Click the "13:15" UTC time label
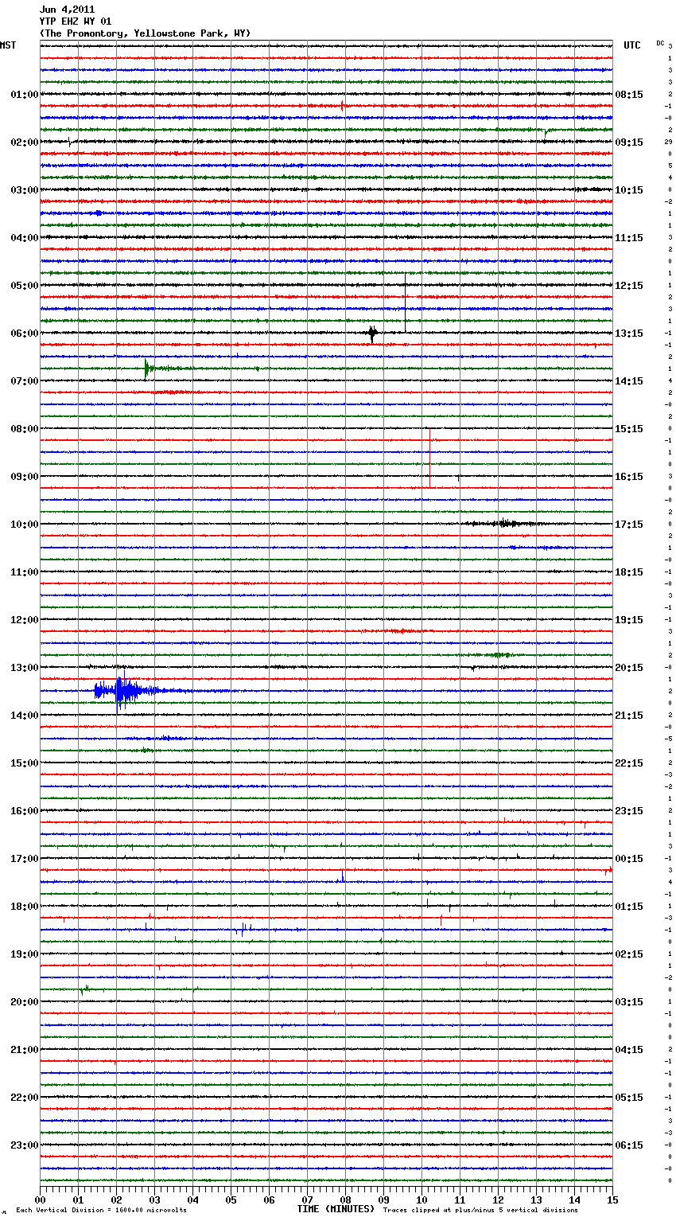 tap(629, 334)
